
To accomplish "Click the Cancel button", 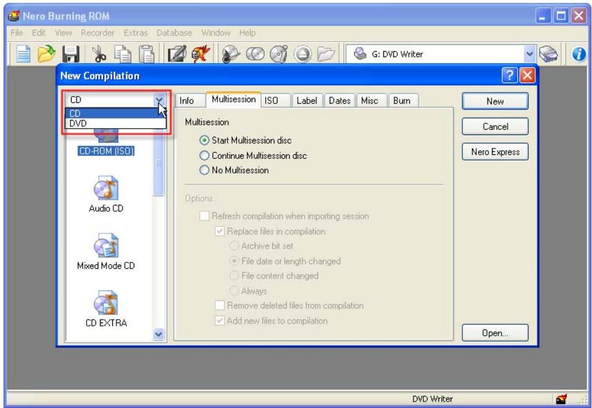I will 495,126.
